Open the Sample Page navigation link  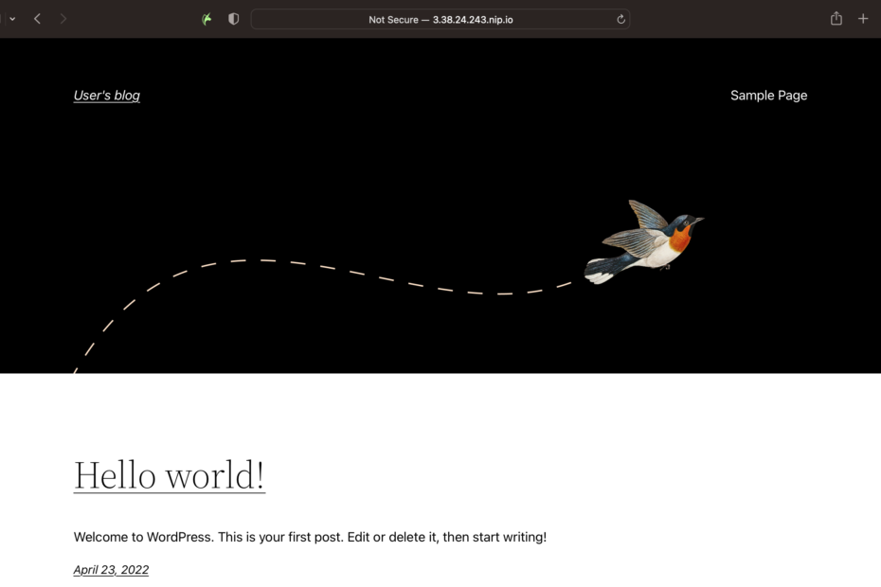[768, 96]
